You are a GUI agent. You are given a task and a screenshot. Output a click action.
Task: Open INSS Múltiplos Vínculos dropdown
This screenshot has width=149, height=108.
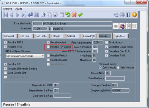[x=25, y=56]
